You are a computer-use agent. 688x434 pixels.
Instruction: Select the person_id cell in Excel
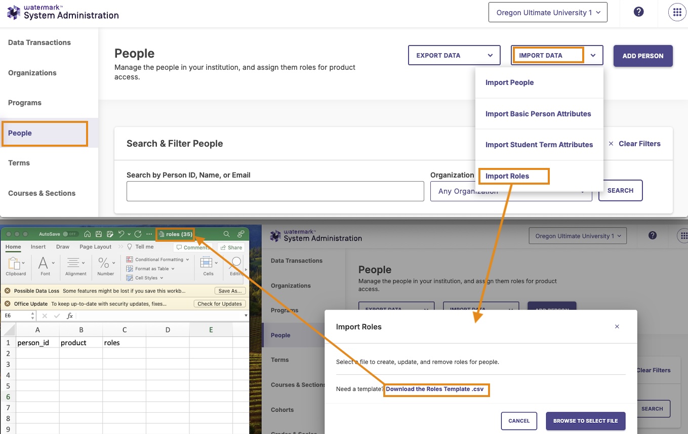point(37,342)
